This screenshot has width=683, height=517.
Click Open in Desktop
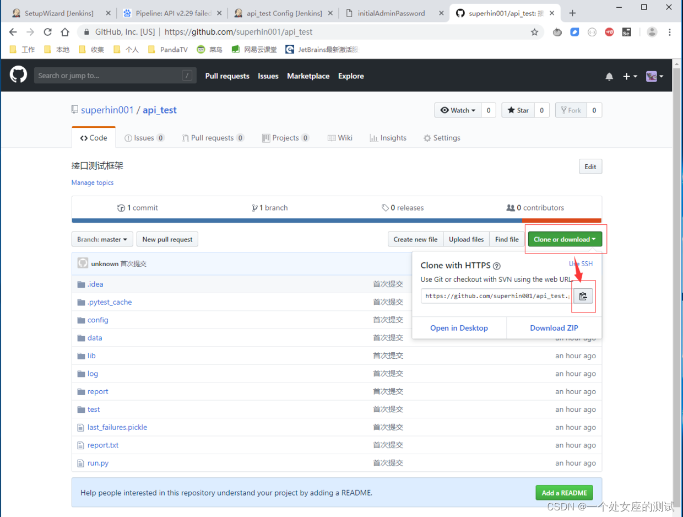pyautogui.click(x=459, y=328)
